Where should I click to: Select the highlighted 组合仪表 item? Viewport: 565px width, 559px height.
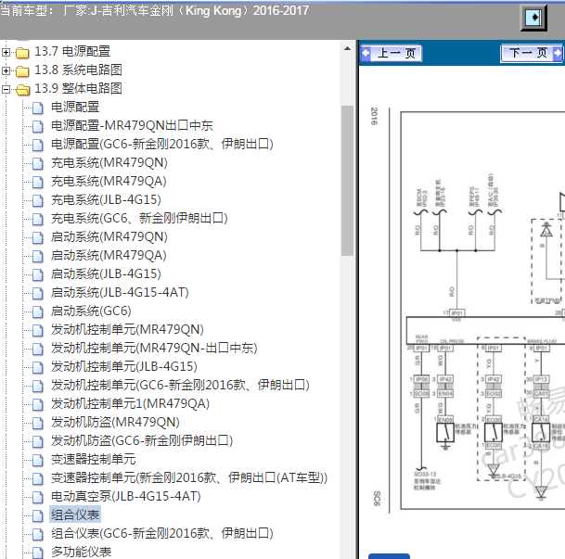[75, 515]
